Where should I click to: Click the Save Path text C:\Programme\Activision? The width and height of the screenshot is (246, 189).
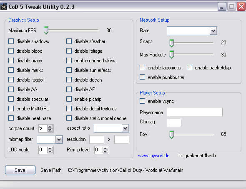tap(126, 170)
